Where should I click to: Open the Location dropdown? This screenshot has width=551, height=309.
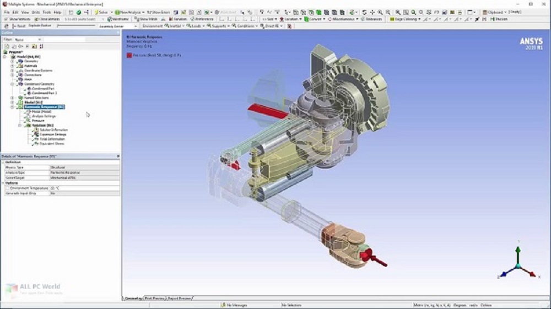(290, 19)
